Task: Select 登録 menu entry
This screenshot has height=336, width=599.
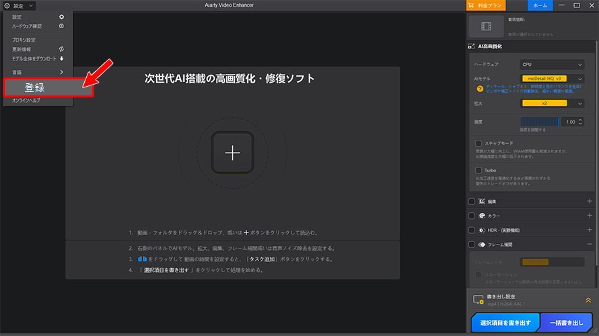Action: click(48, 87)
